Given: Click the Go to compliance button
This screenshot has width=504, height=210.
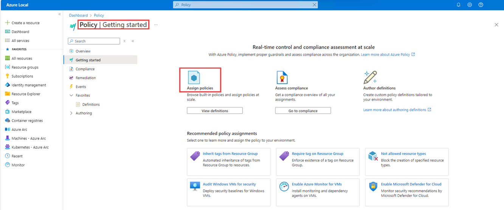Looking at the screenshot, I should coord(303,111).
